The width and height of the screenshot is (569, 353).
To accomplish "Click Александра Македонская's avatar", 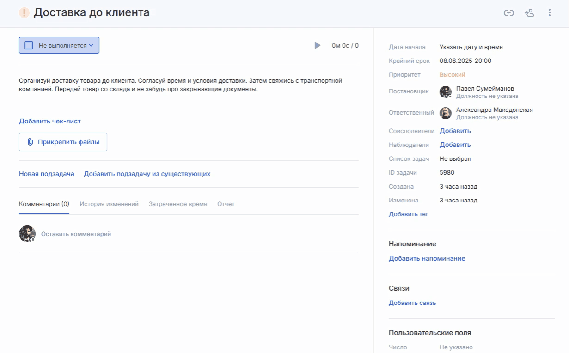I will click(x=445, y=113).
